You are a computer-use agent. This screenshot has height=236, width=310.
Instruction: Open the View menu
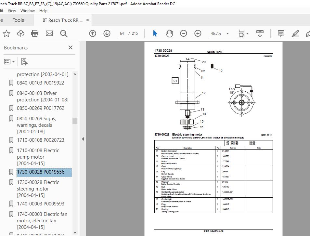[x=12, y=10]
